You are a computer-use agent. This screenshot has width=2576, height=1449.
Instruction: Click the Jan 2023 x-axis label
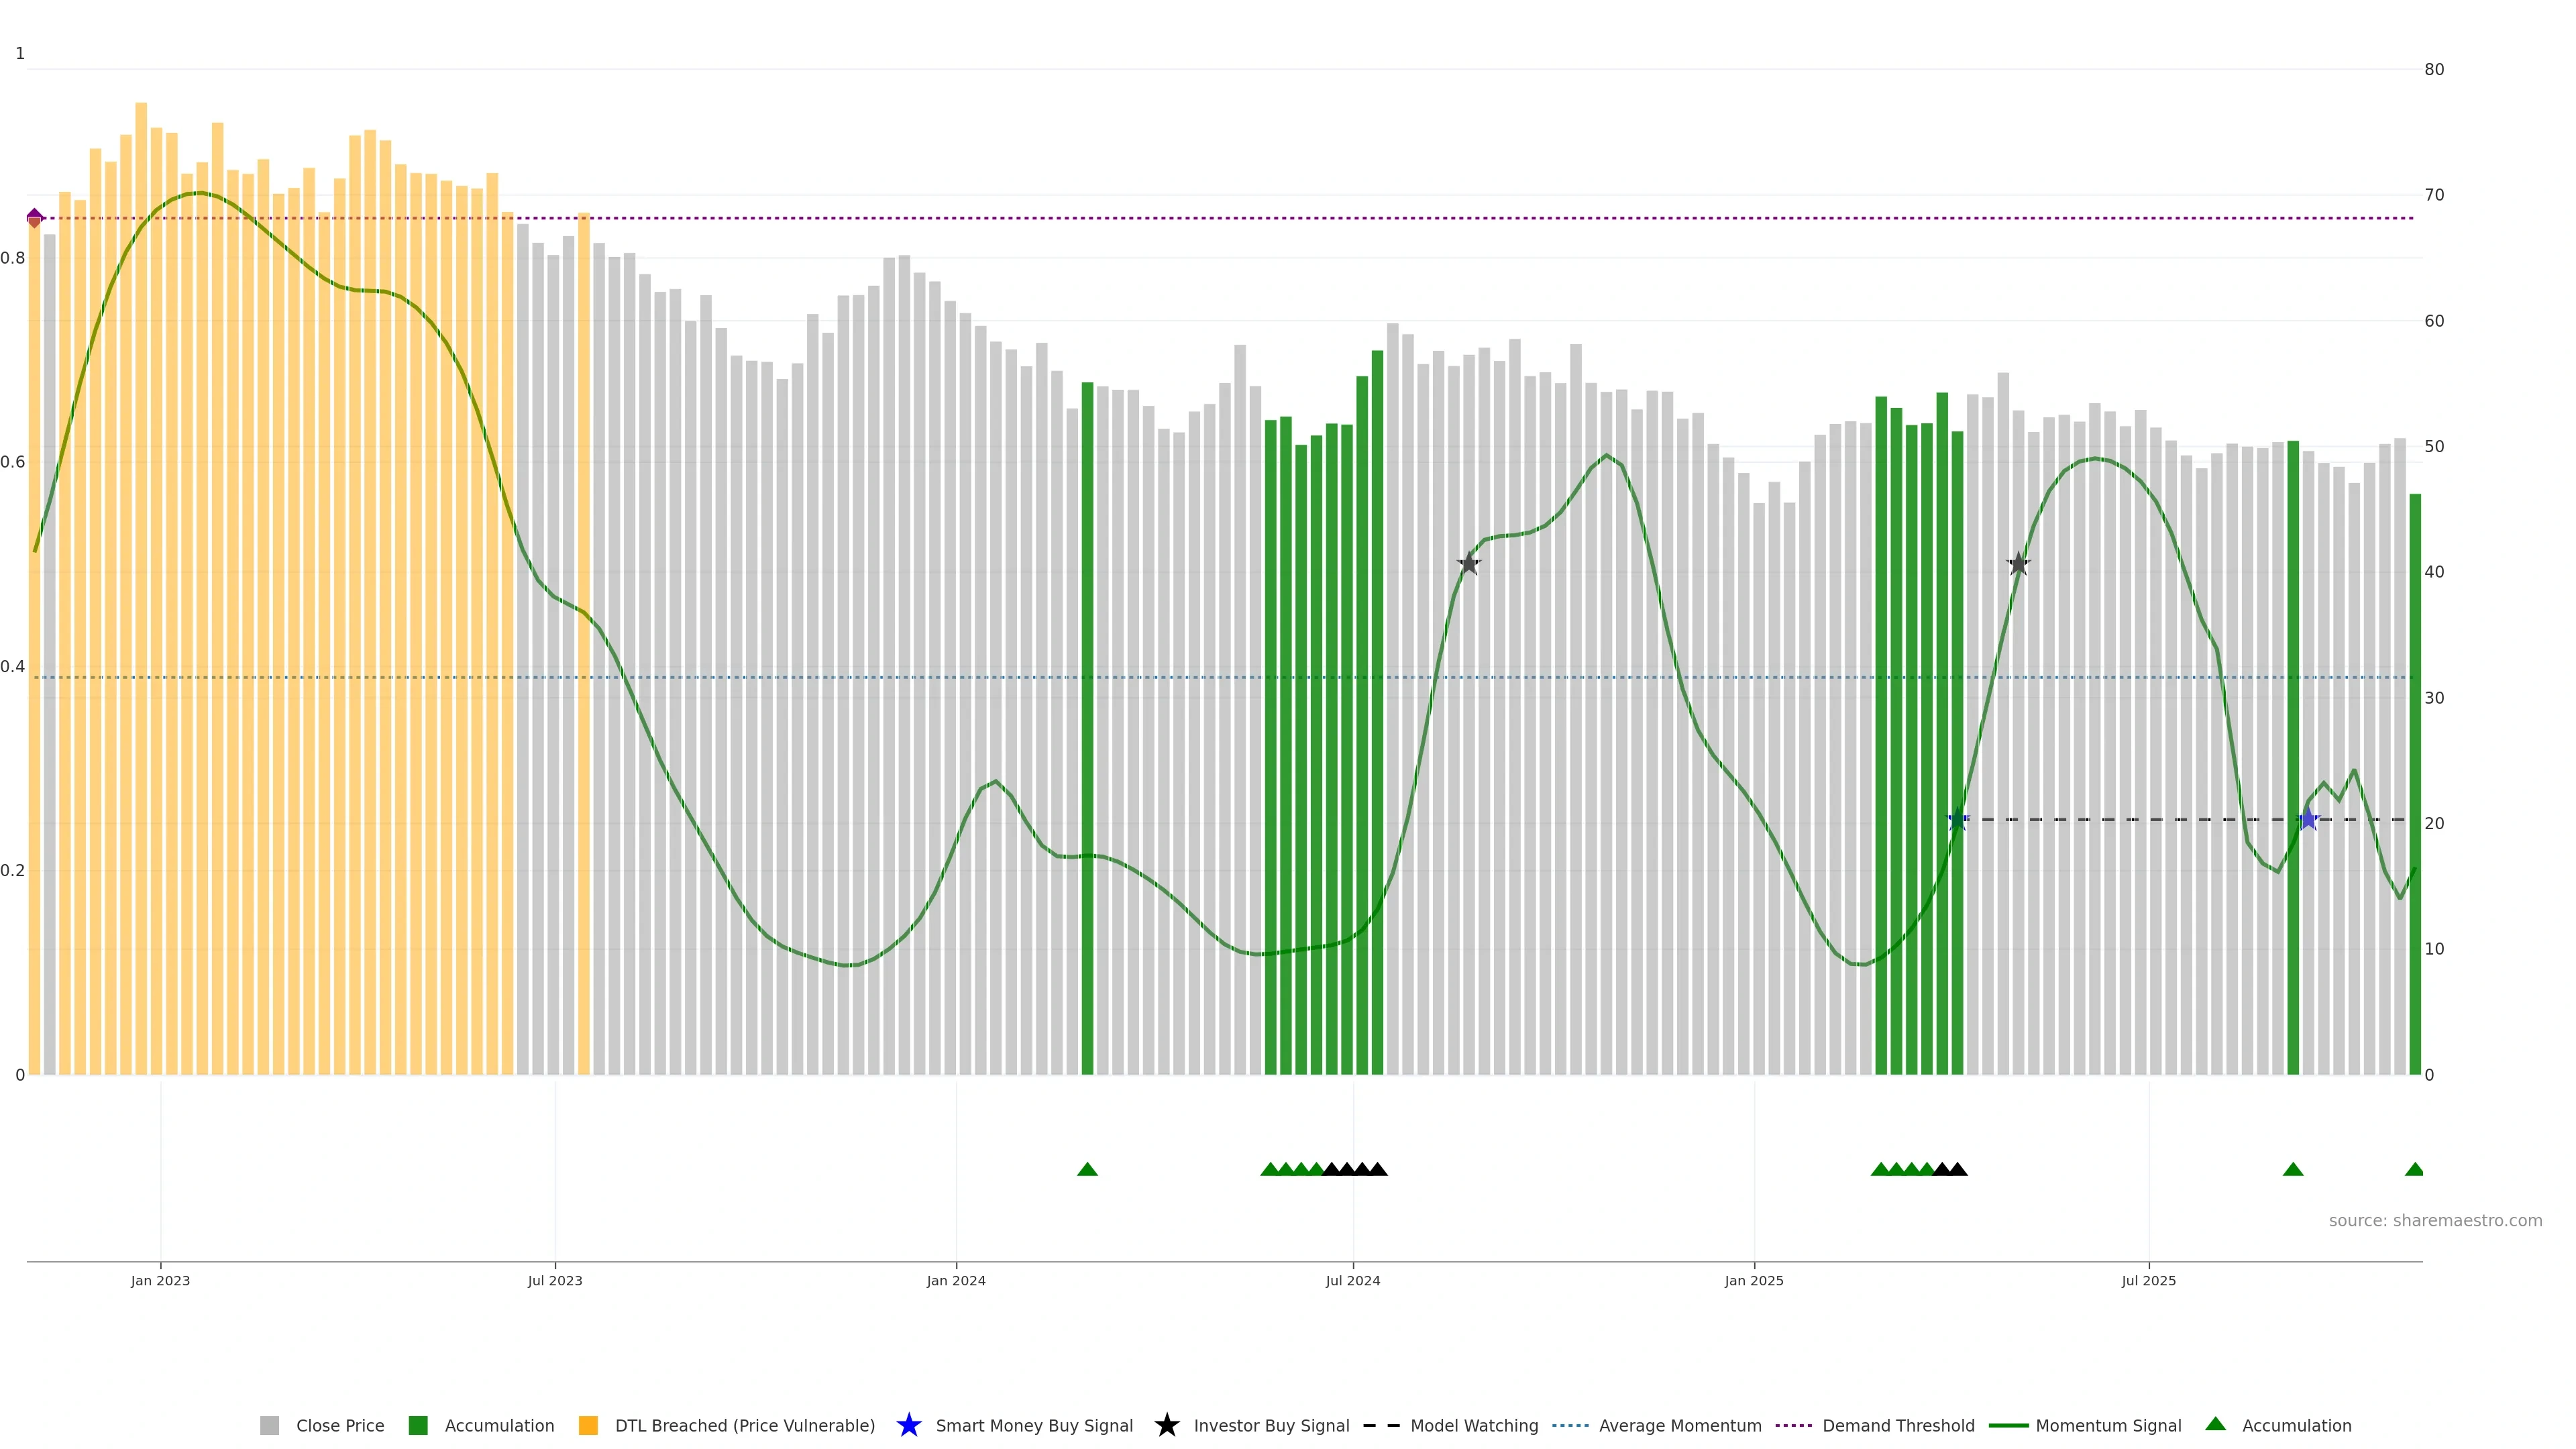[160, 1280]
